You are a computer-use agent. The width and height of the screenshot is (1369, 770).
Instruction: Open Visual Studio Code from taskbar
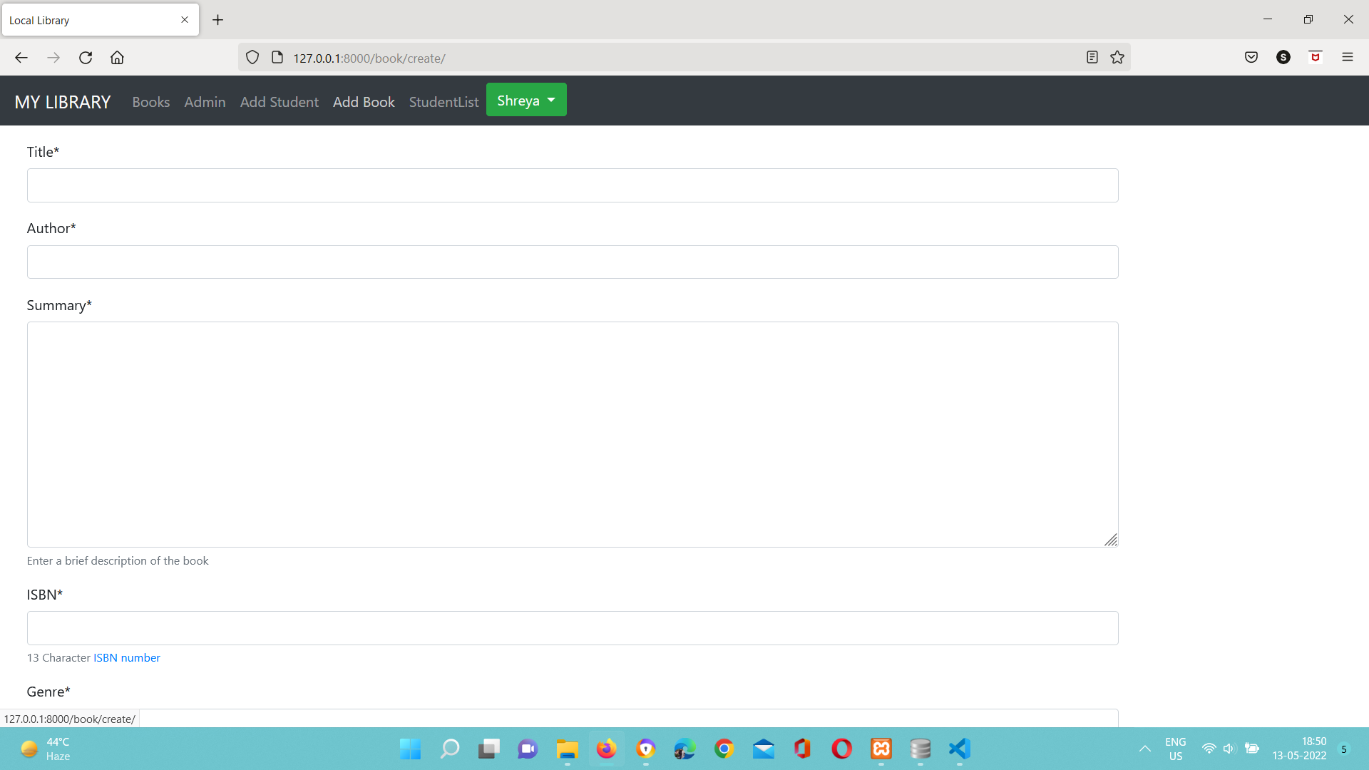coord(960,749)
